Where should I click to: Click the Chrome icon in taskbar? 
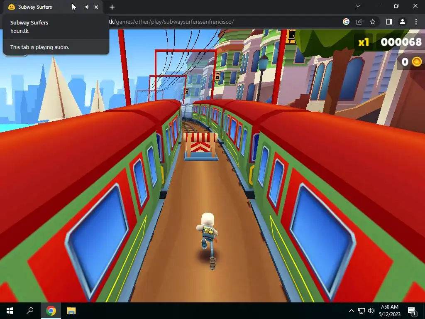click(51, 311)
